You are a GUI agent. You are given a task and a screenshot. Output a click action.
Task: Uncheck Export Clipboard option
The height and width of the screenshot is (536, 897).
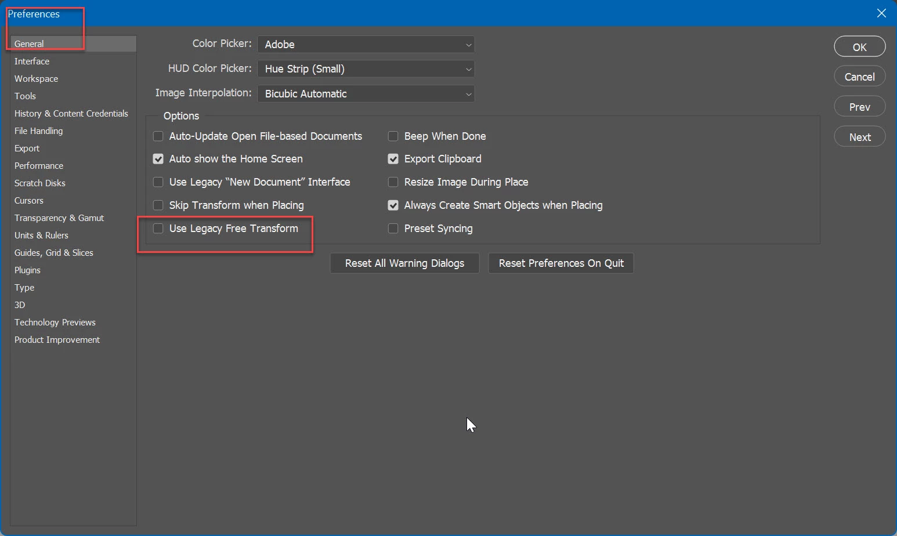point(393,159)
